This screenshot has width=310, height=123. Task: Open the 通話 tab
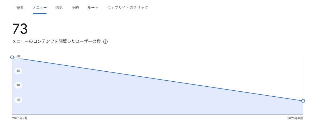click(x=59, y=8)
